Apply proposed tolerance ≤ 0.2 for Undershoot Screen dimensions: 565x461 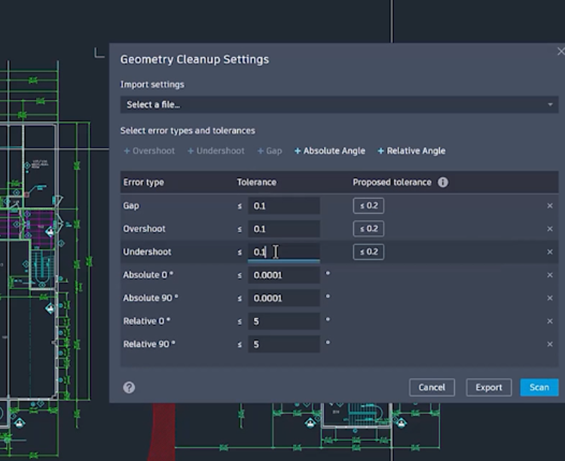point(368,252)
